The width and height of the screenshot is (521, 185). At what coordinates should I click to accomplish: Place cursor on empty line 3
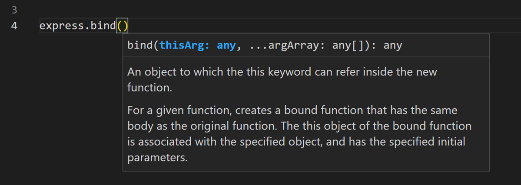(174, 9)
